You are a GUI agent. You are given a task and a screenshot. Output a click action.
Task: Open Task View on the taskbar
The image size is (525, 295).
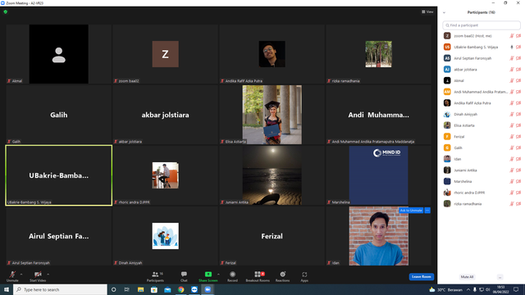coord(127,289)
